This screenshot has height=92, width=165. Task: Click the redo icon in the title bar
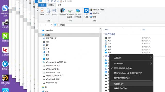(52, 1)
